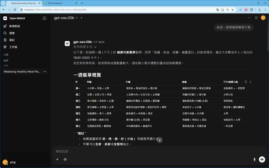The height and width of the screenshot is (168, 269).
Task: Open the 搜尋 search option in sidebar
Action: point(9,33)
